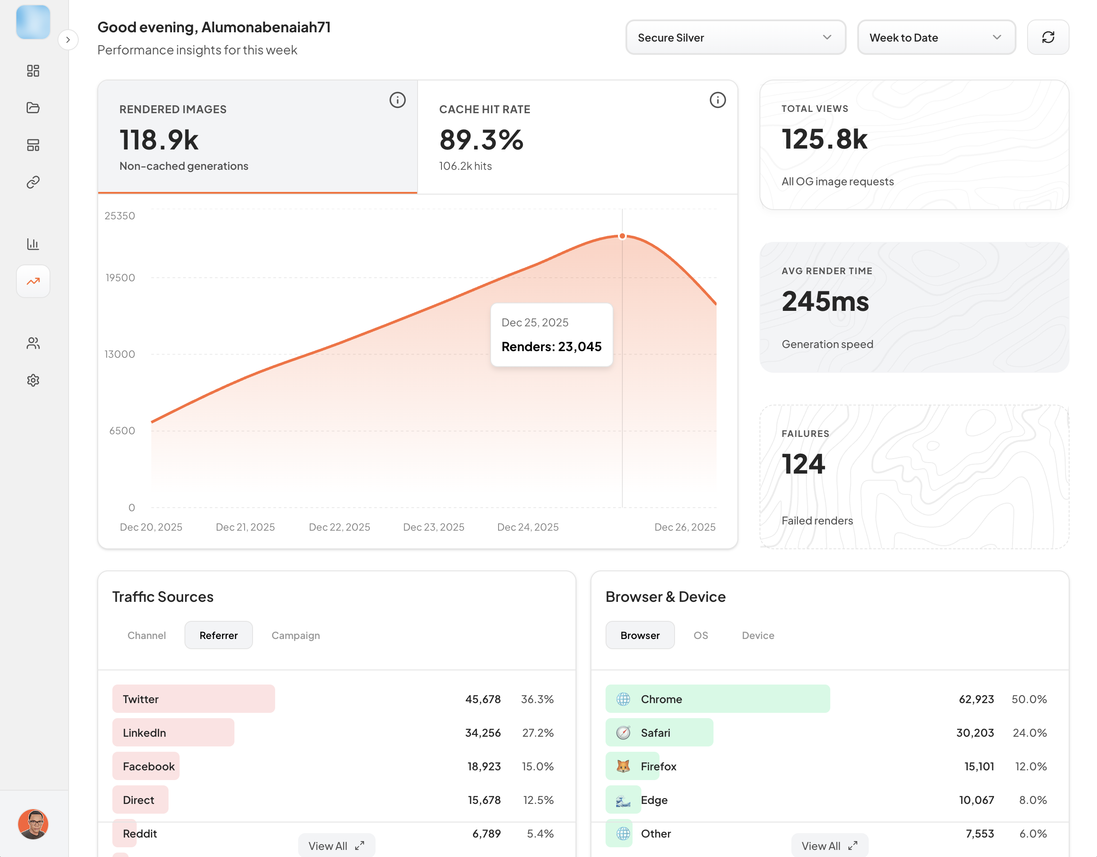Switch Browser & Device to OS

pos(700,635)
